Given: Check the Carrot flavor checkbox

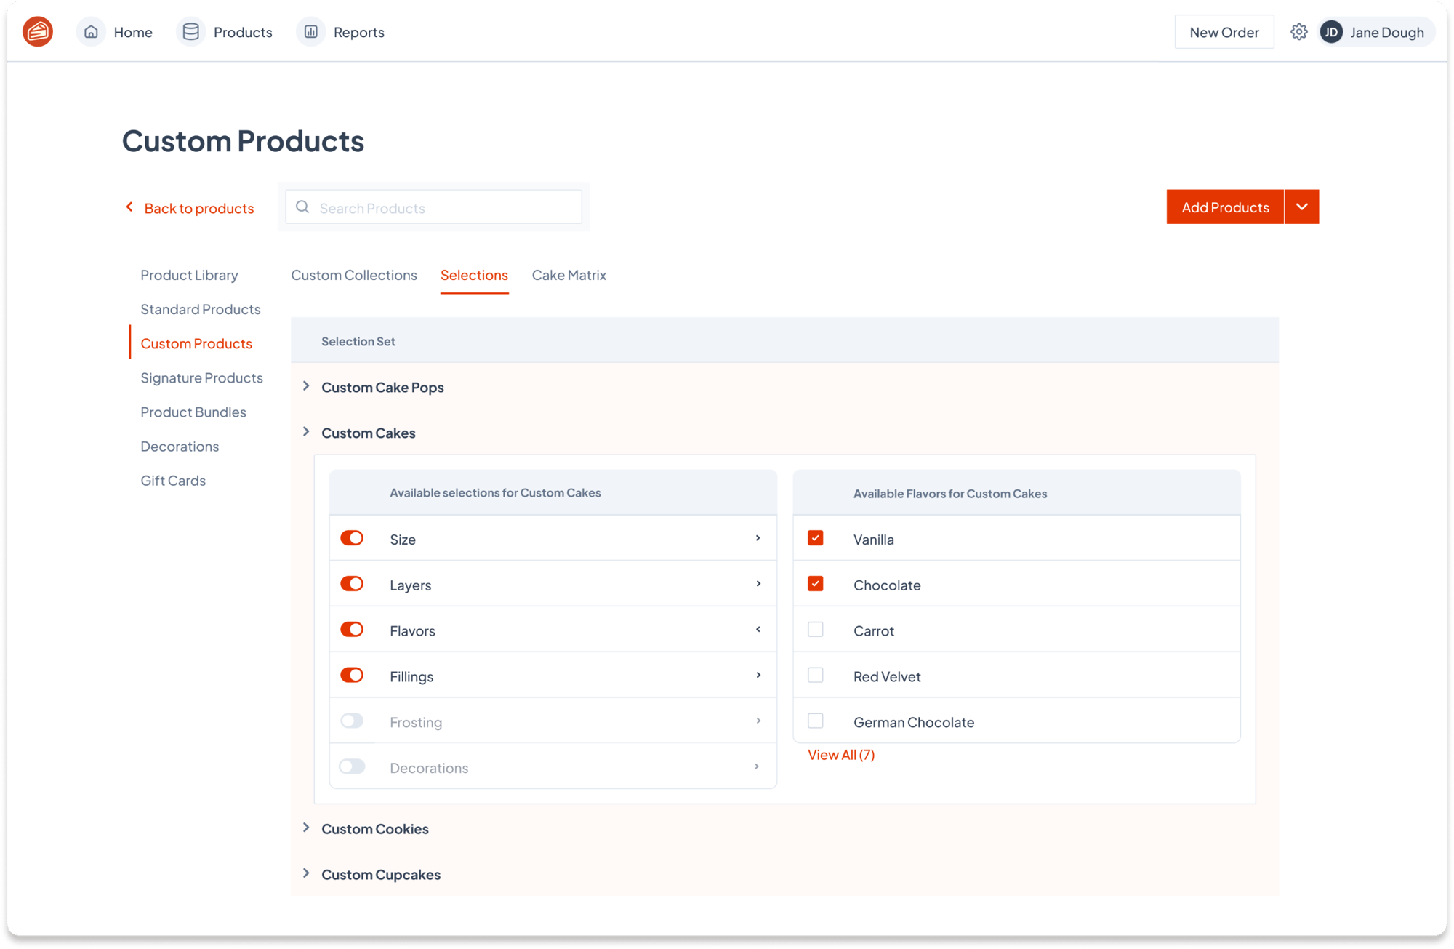Looking at the screenshot, I should click(815, 630).
